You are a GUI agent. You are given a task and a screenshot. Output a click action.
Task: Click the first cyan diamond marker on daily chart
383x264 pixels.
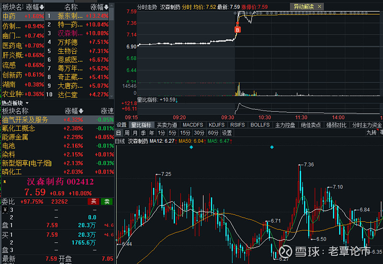click(x=191, y=147)
